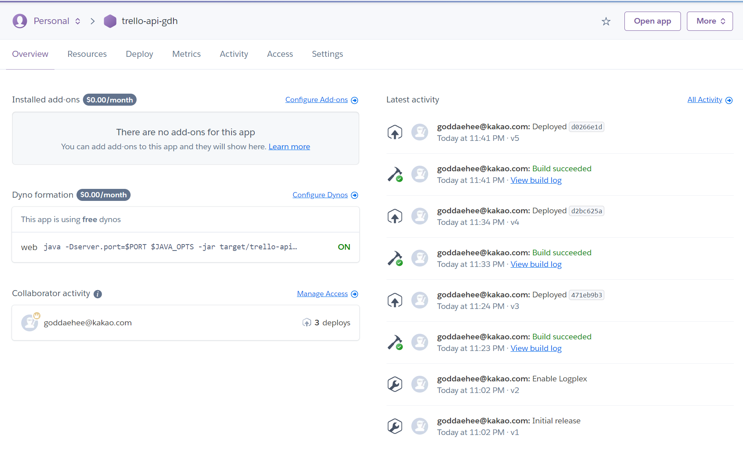The image size is (743, 451).
Task: Click the web dyno java command text
Action: tap(170, 247)
